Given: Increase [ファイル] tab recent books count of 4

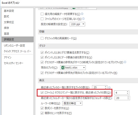Looking at the screenshot, I should click(x=127, y=92).
